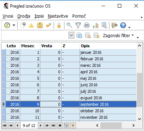This screenshot has height=131, width=144.
Task: Go to previous page navigation button
Action: pos(11,126)
